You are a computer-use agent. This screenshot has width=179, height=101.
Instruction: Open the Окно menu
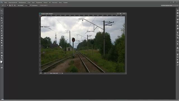click(x=60, y=3)
